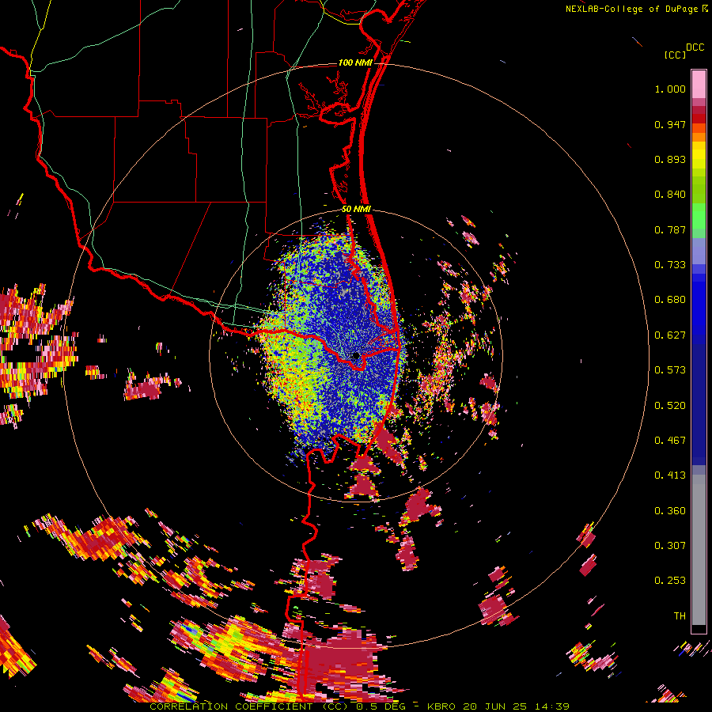The image size is (712, 712).
Task: Pick the light pink swatch atop the color bar
Action: pos(699,84)
